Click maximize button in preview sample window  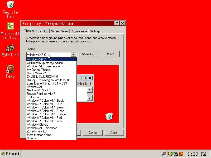(84, 78)
